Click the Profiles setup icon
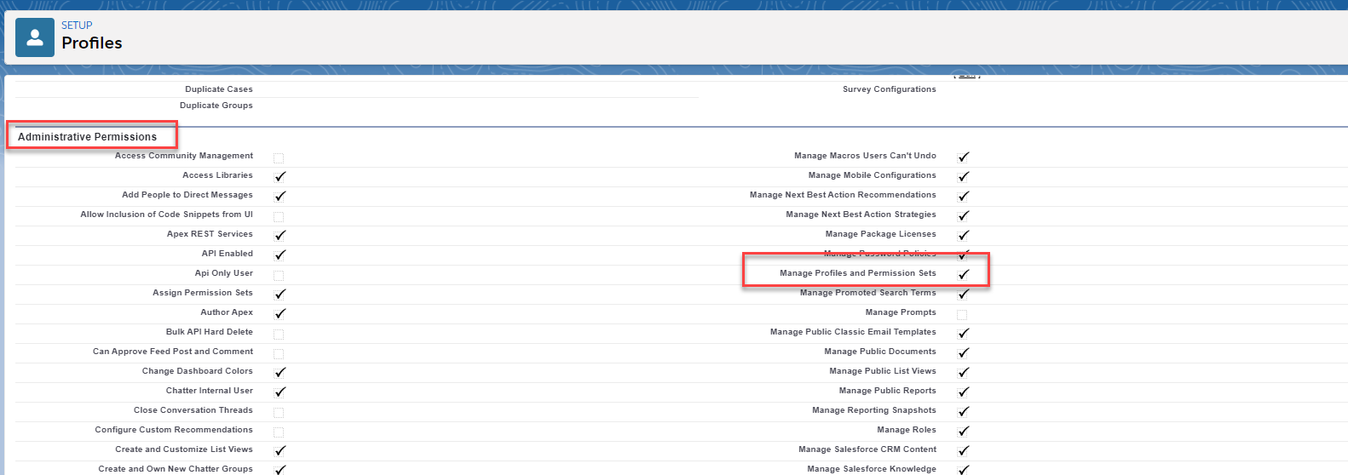The width and height of the screenshot is (1348, 475). point(35,37)
